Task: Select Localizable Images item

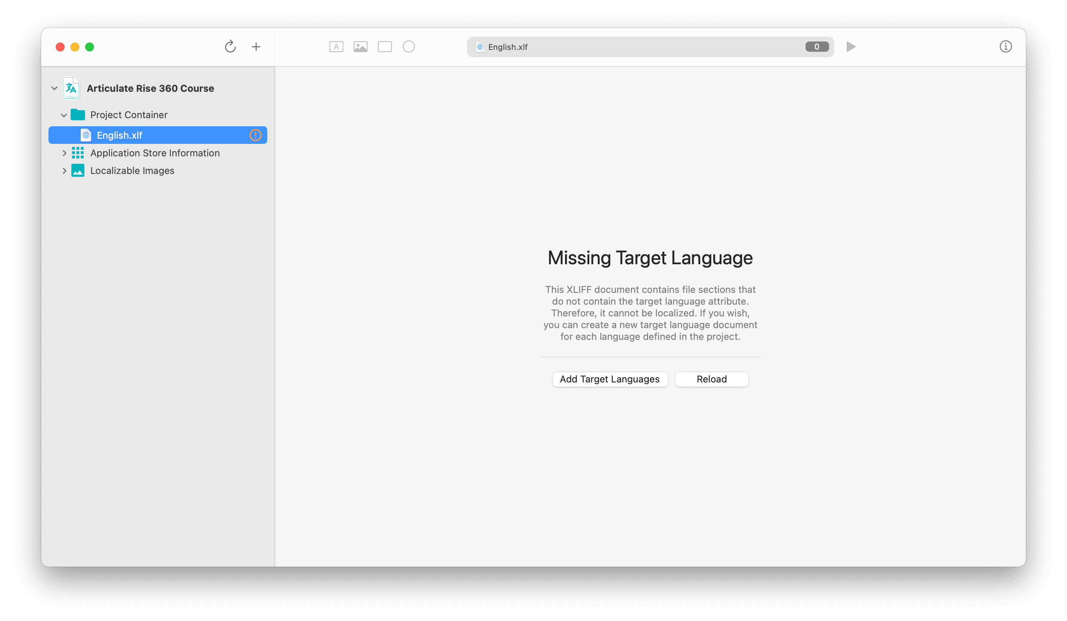Action: click(132, 171)
